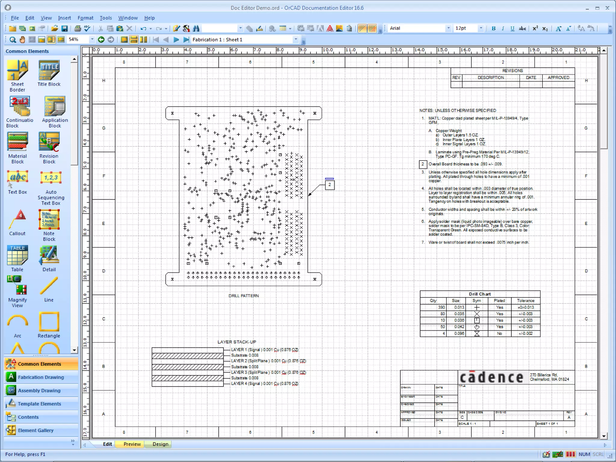Open the Contents panel
The image size is (616, 462).
tap(41, 417)
